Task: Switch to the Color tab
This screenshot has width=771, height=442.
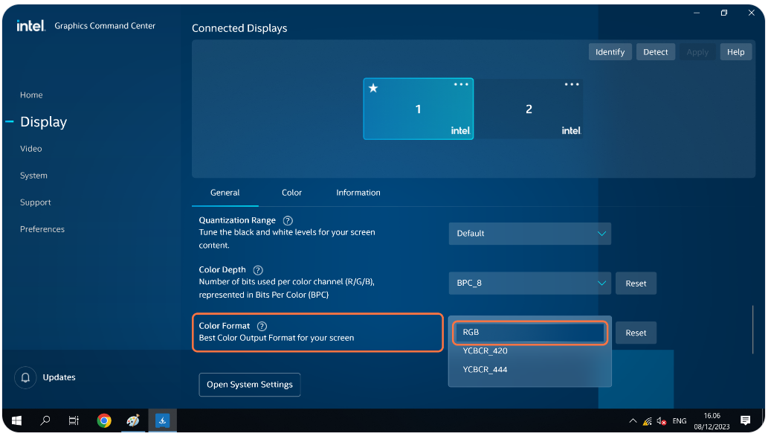Action: pos(291,193)
